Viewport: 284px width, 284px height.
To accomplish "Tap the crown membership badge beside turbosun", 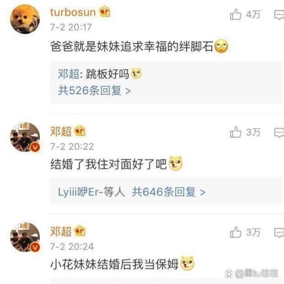I will coord(105,11).
